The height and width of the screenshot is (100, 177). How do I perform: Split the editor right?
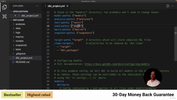168,6
